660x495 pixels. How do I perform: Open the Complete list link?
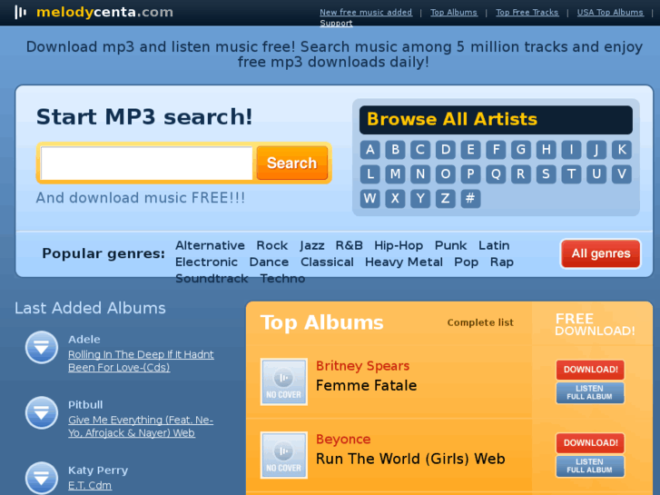[x=480, y=322]
